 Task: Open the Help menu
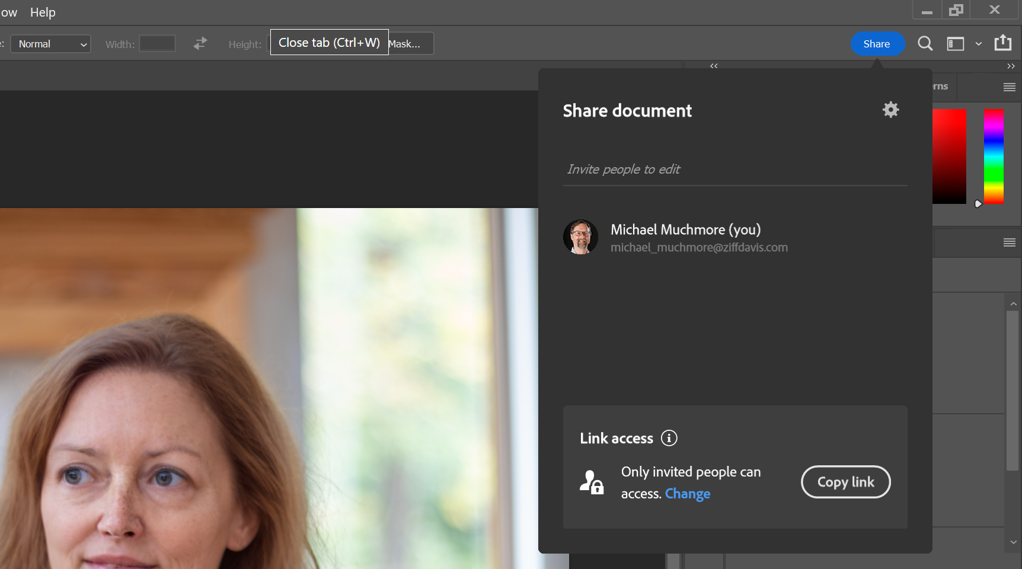click(x=43, y=12)
